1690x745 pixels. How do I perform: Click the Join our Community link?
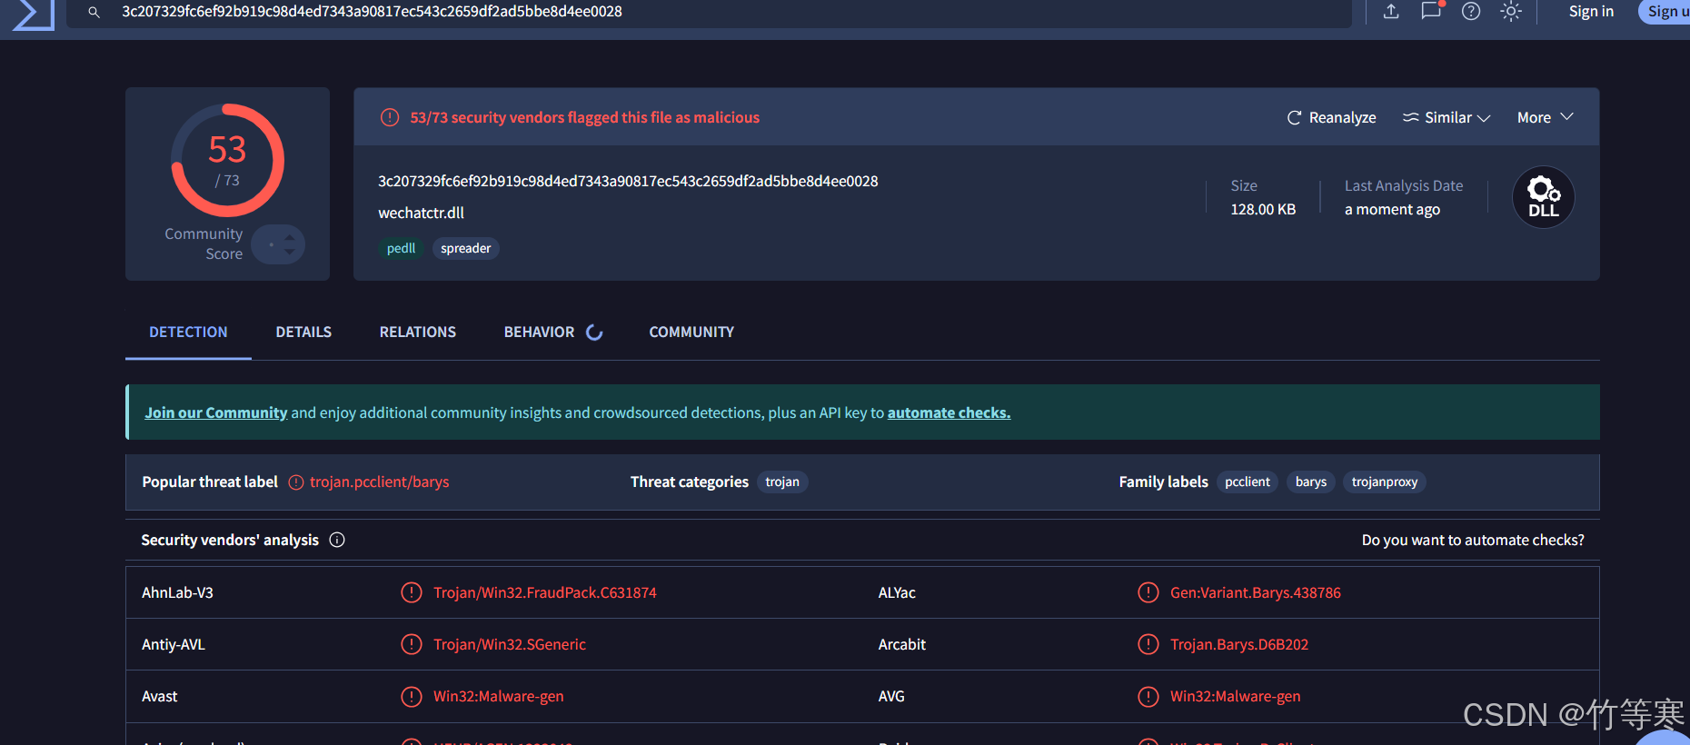click(x=216, y=413)
